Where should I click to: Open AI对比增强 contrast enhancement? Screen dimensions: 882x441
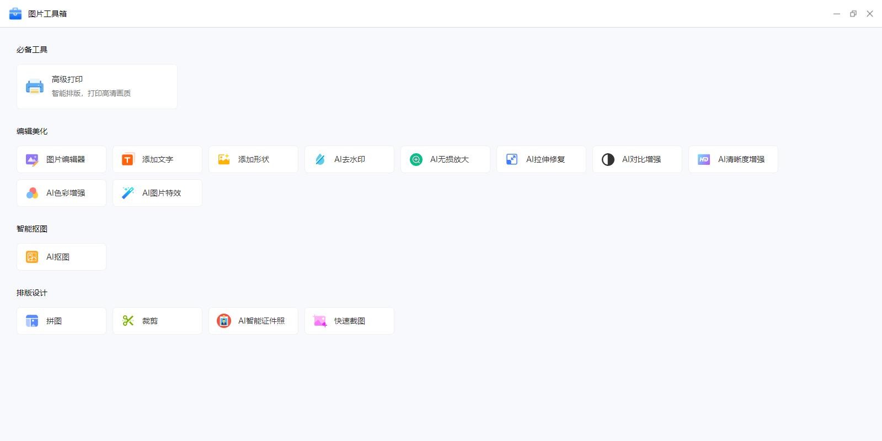tap(637, 159)
